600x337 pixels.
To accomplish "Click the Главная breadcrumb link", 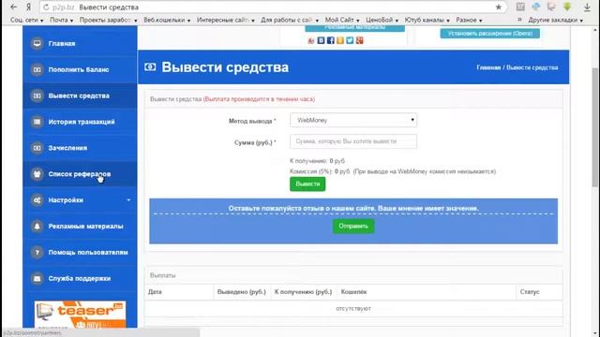I will [x=488, y=67].
